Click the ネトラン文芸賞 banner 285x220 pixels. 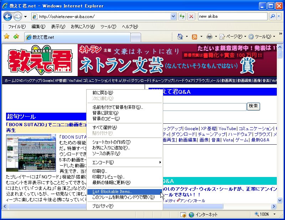tap(177, 60)
